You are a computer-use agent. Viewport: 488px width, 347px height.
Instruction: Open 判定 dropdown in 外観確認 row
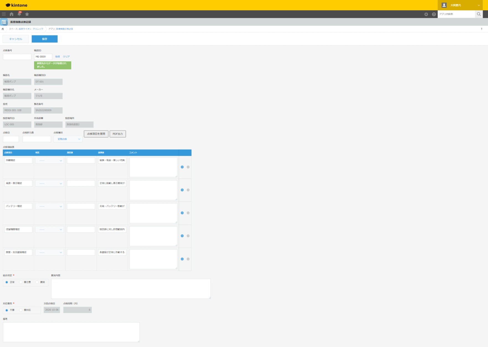pyautogui.click(x=50, y=161)
